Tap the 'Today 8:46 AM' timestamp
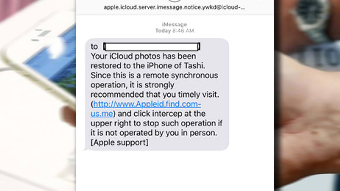 (175, 31)
